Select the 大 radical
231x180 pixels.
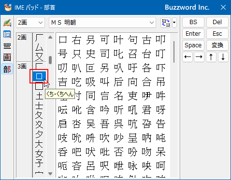(39, 144)
